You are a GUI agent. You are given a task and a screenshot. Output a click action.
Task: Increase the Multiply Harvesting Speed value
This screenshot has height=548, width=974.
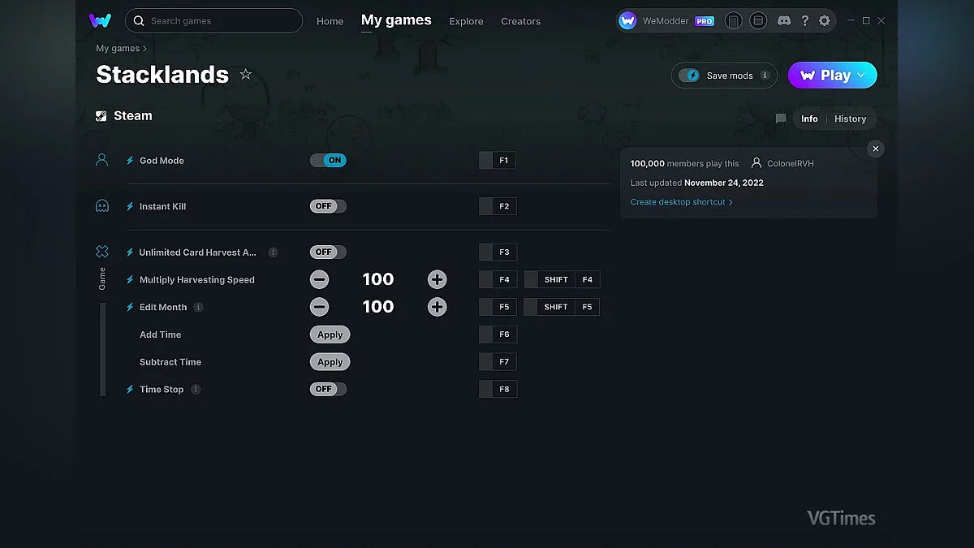437,280
